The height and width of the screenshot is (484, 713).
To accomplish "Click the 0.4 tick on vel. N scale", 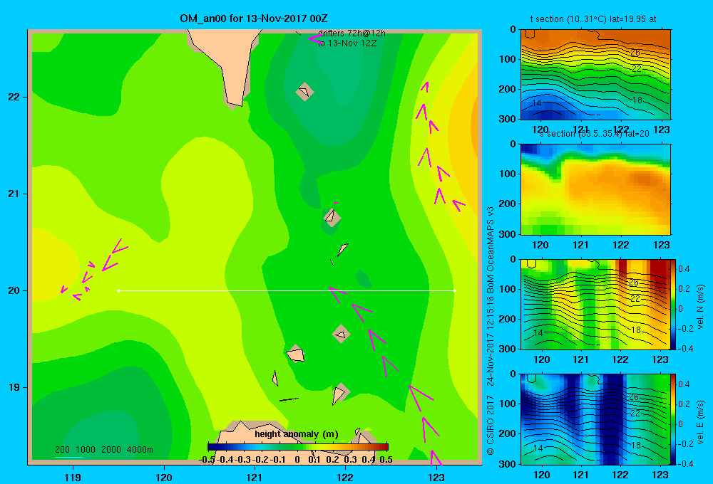I will 684,269.
